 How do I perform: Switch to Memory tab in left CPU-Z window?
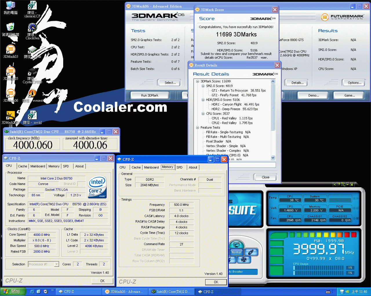click(x=54, y=166)
